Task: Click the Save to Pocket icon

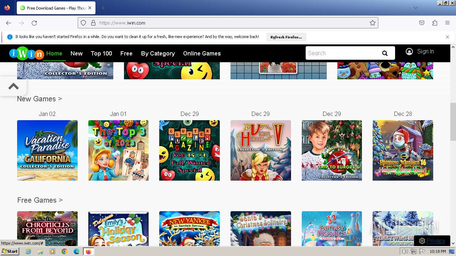Action: 422,23
